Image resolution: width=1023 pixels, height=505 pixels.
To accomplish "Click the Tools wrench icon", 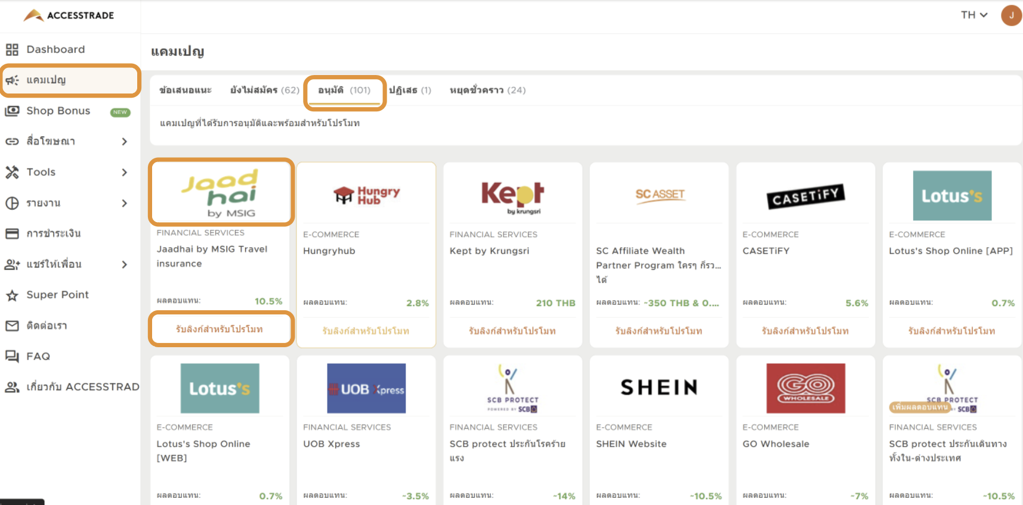I will click(12, 172).
